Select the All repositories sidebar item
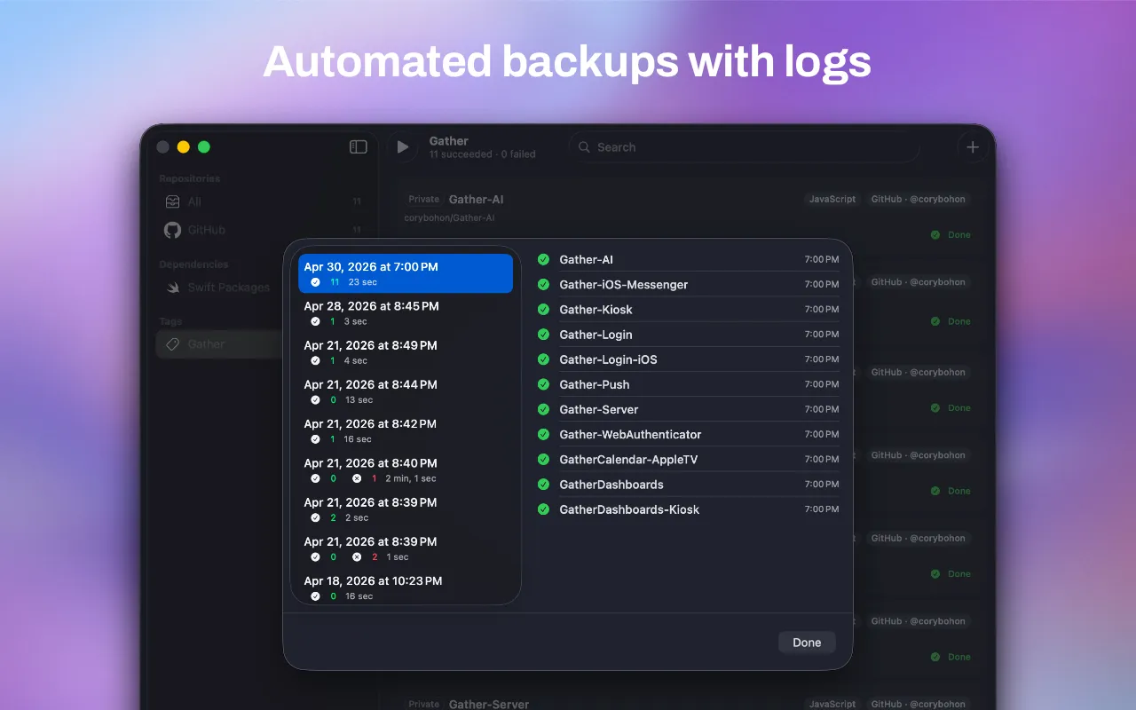 [x=263, y=201]
